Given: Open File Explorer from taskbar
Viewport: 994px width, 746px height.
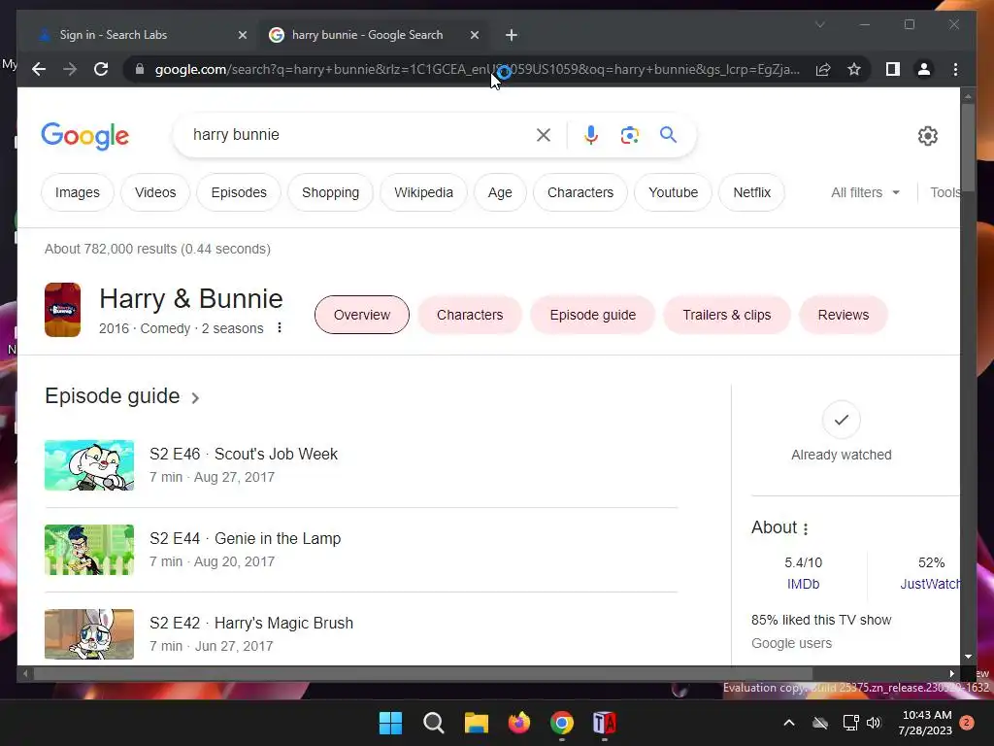Looking at the screenshot, I should point(476,723).
